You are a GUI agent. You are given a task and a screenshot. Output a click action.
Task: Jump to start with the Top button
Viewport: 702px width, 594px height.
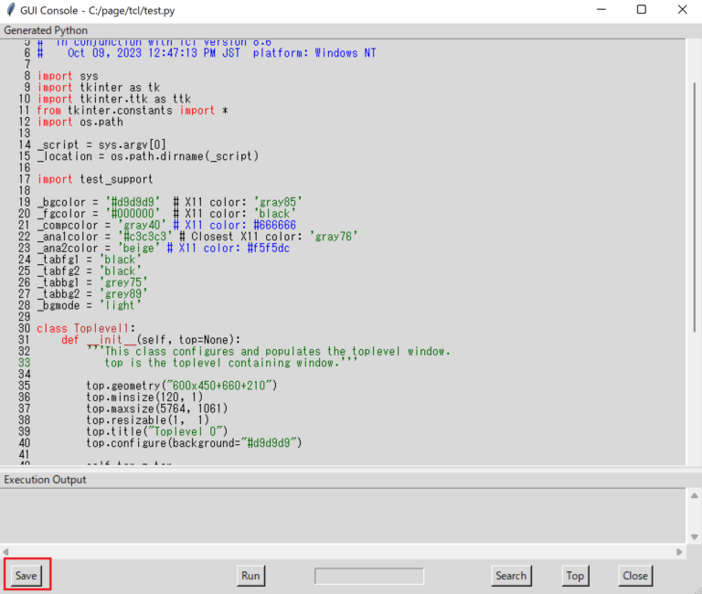[575, 576]
